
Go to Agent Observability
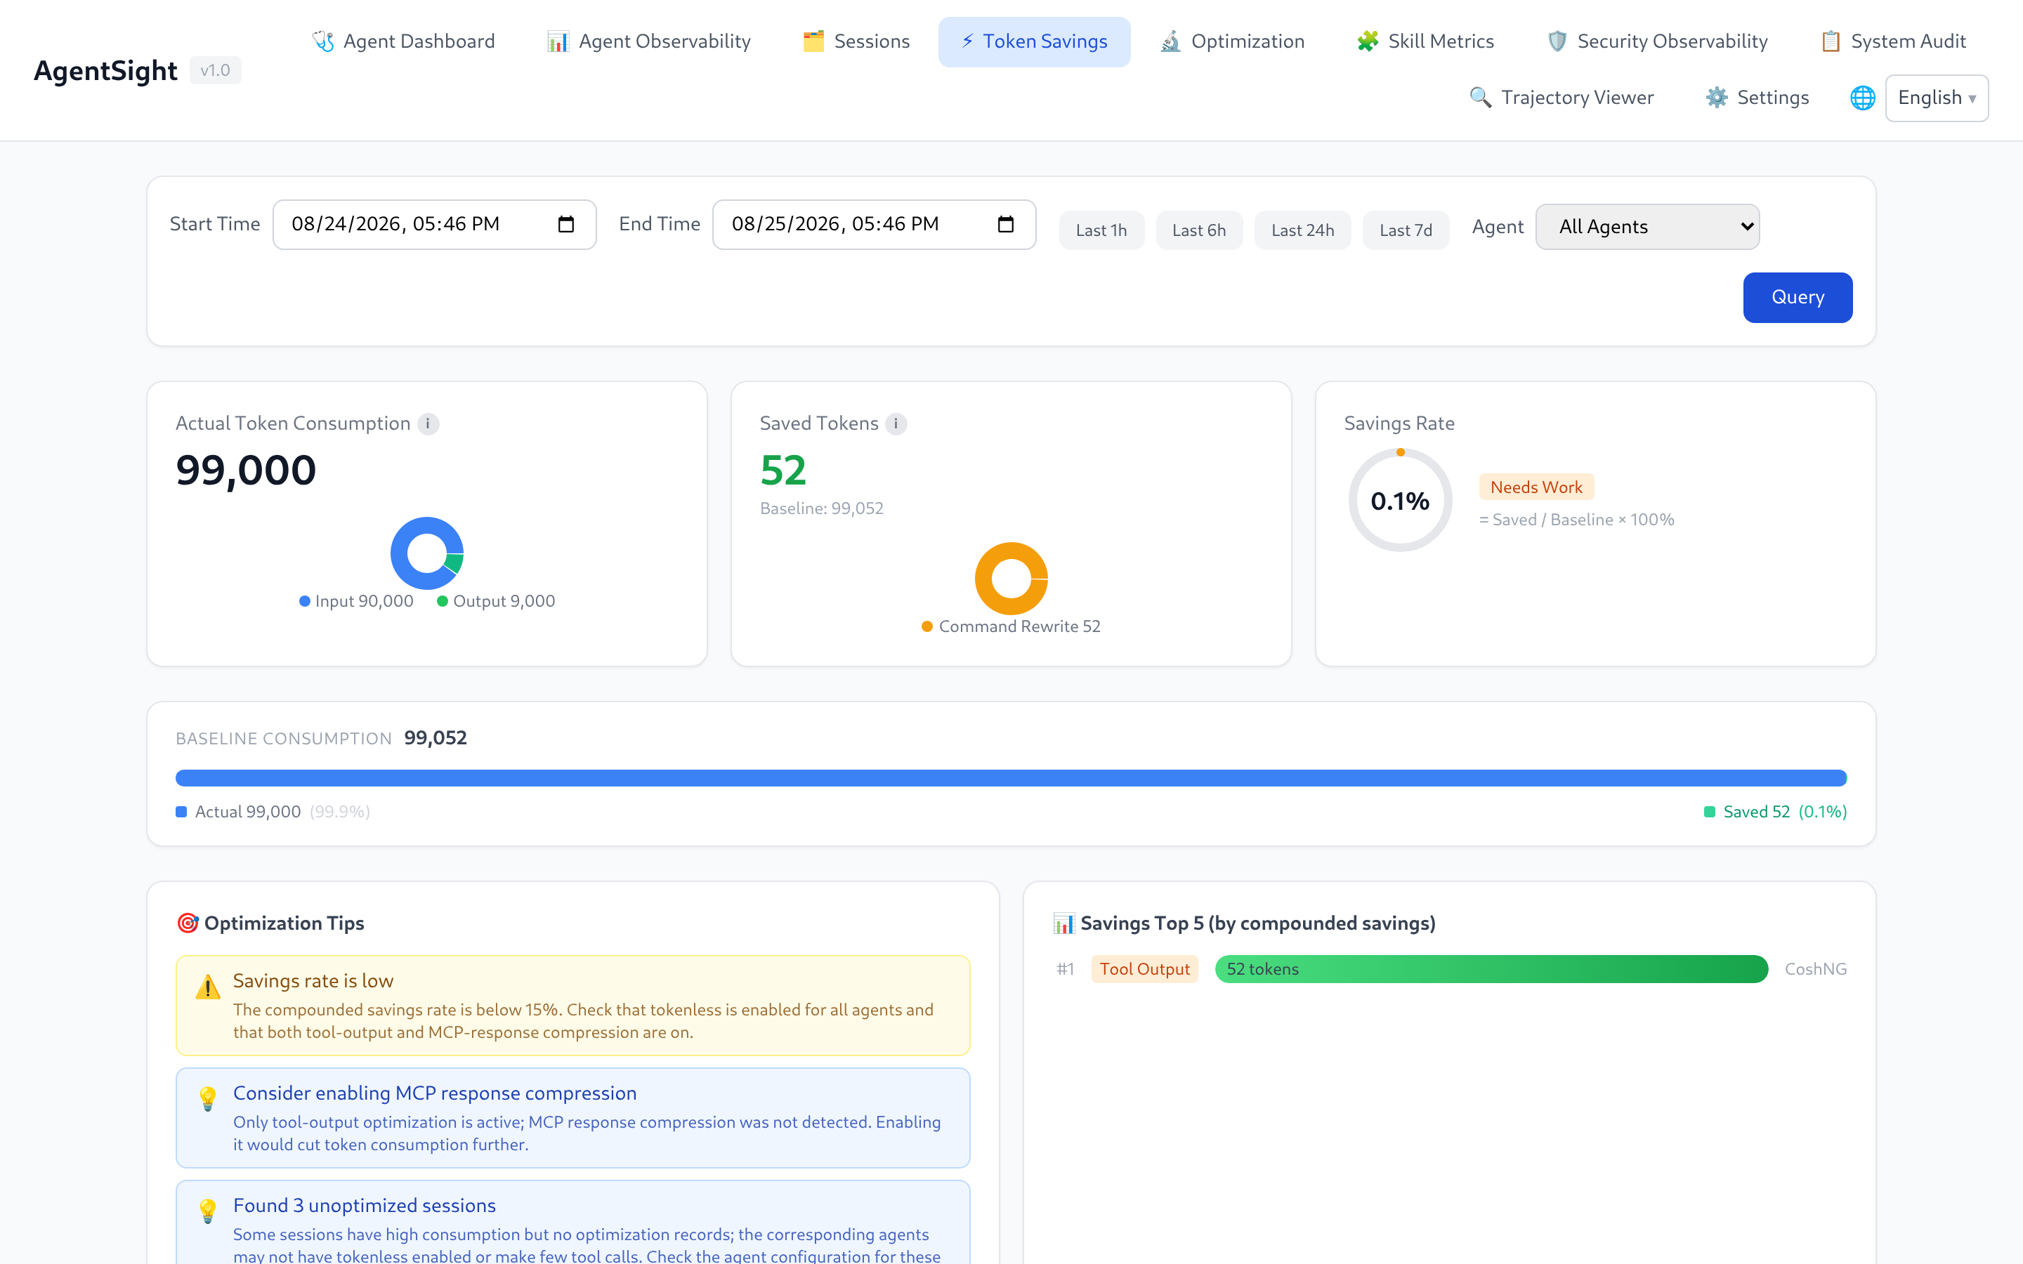(649, 41)
